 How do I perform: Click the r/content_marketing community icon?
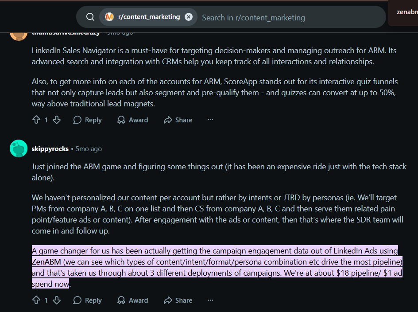coord(109,17)
